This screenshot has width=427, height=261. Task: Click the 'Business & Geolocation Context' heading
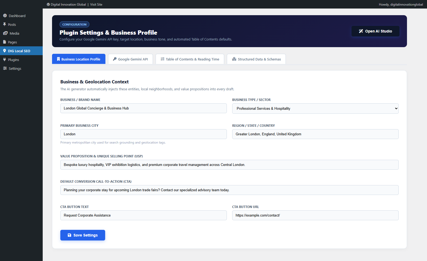tap(94, 82)
